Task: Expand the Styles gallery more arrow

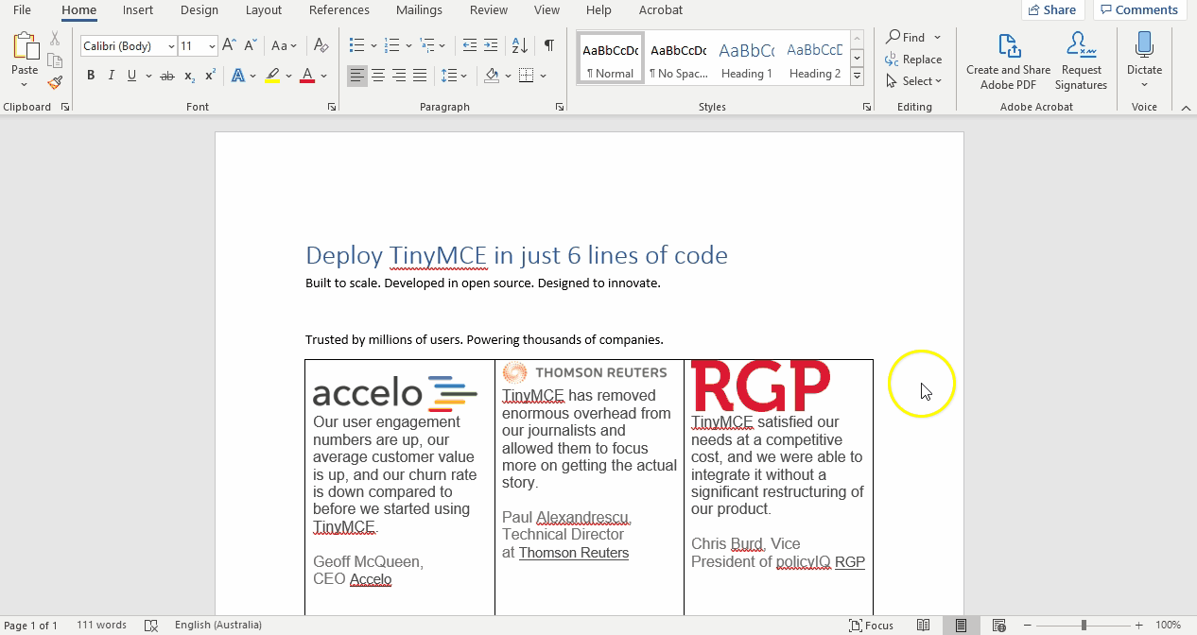Action: pyautogui.click(x=857, y=76)
